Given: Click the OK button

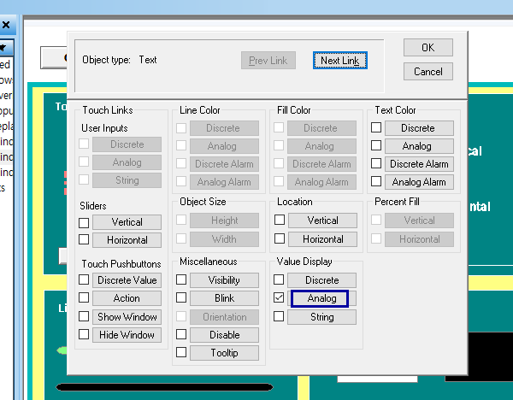Looking at the screenshot, I should 428,47.
